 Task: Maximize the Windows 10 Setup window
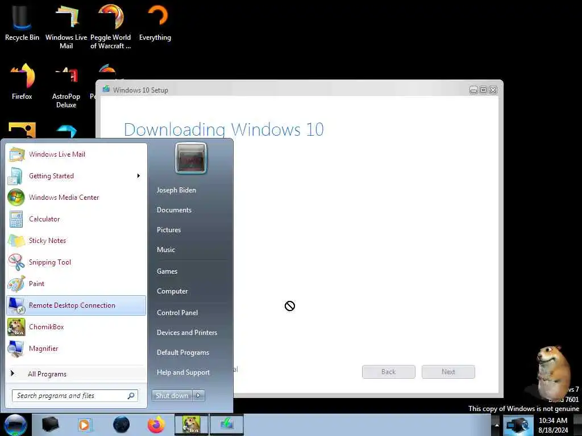pyautogui.click(x=483, y=90)
